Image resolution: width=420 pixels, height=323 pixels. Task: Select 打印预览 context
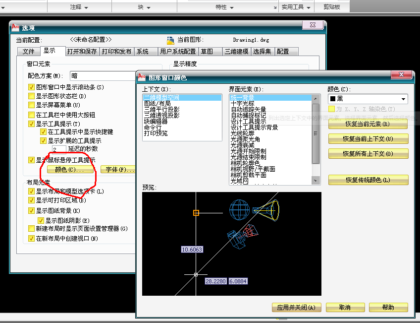(182, 133)
